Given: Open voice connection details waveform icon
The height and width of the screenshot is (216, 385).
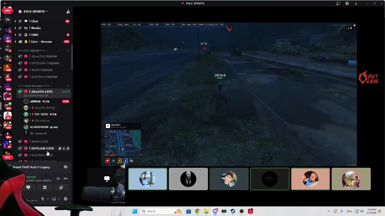Looking at the screenshot, I should [58, 179].
